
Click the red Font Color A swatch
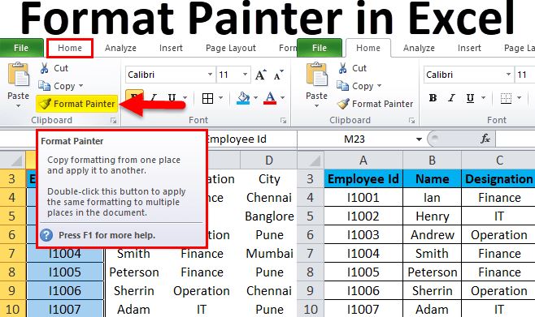point(270,98)
